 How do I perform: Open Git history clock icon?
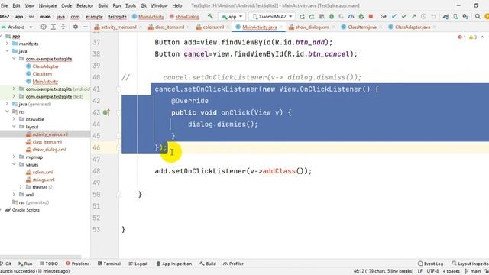423,16
